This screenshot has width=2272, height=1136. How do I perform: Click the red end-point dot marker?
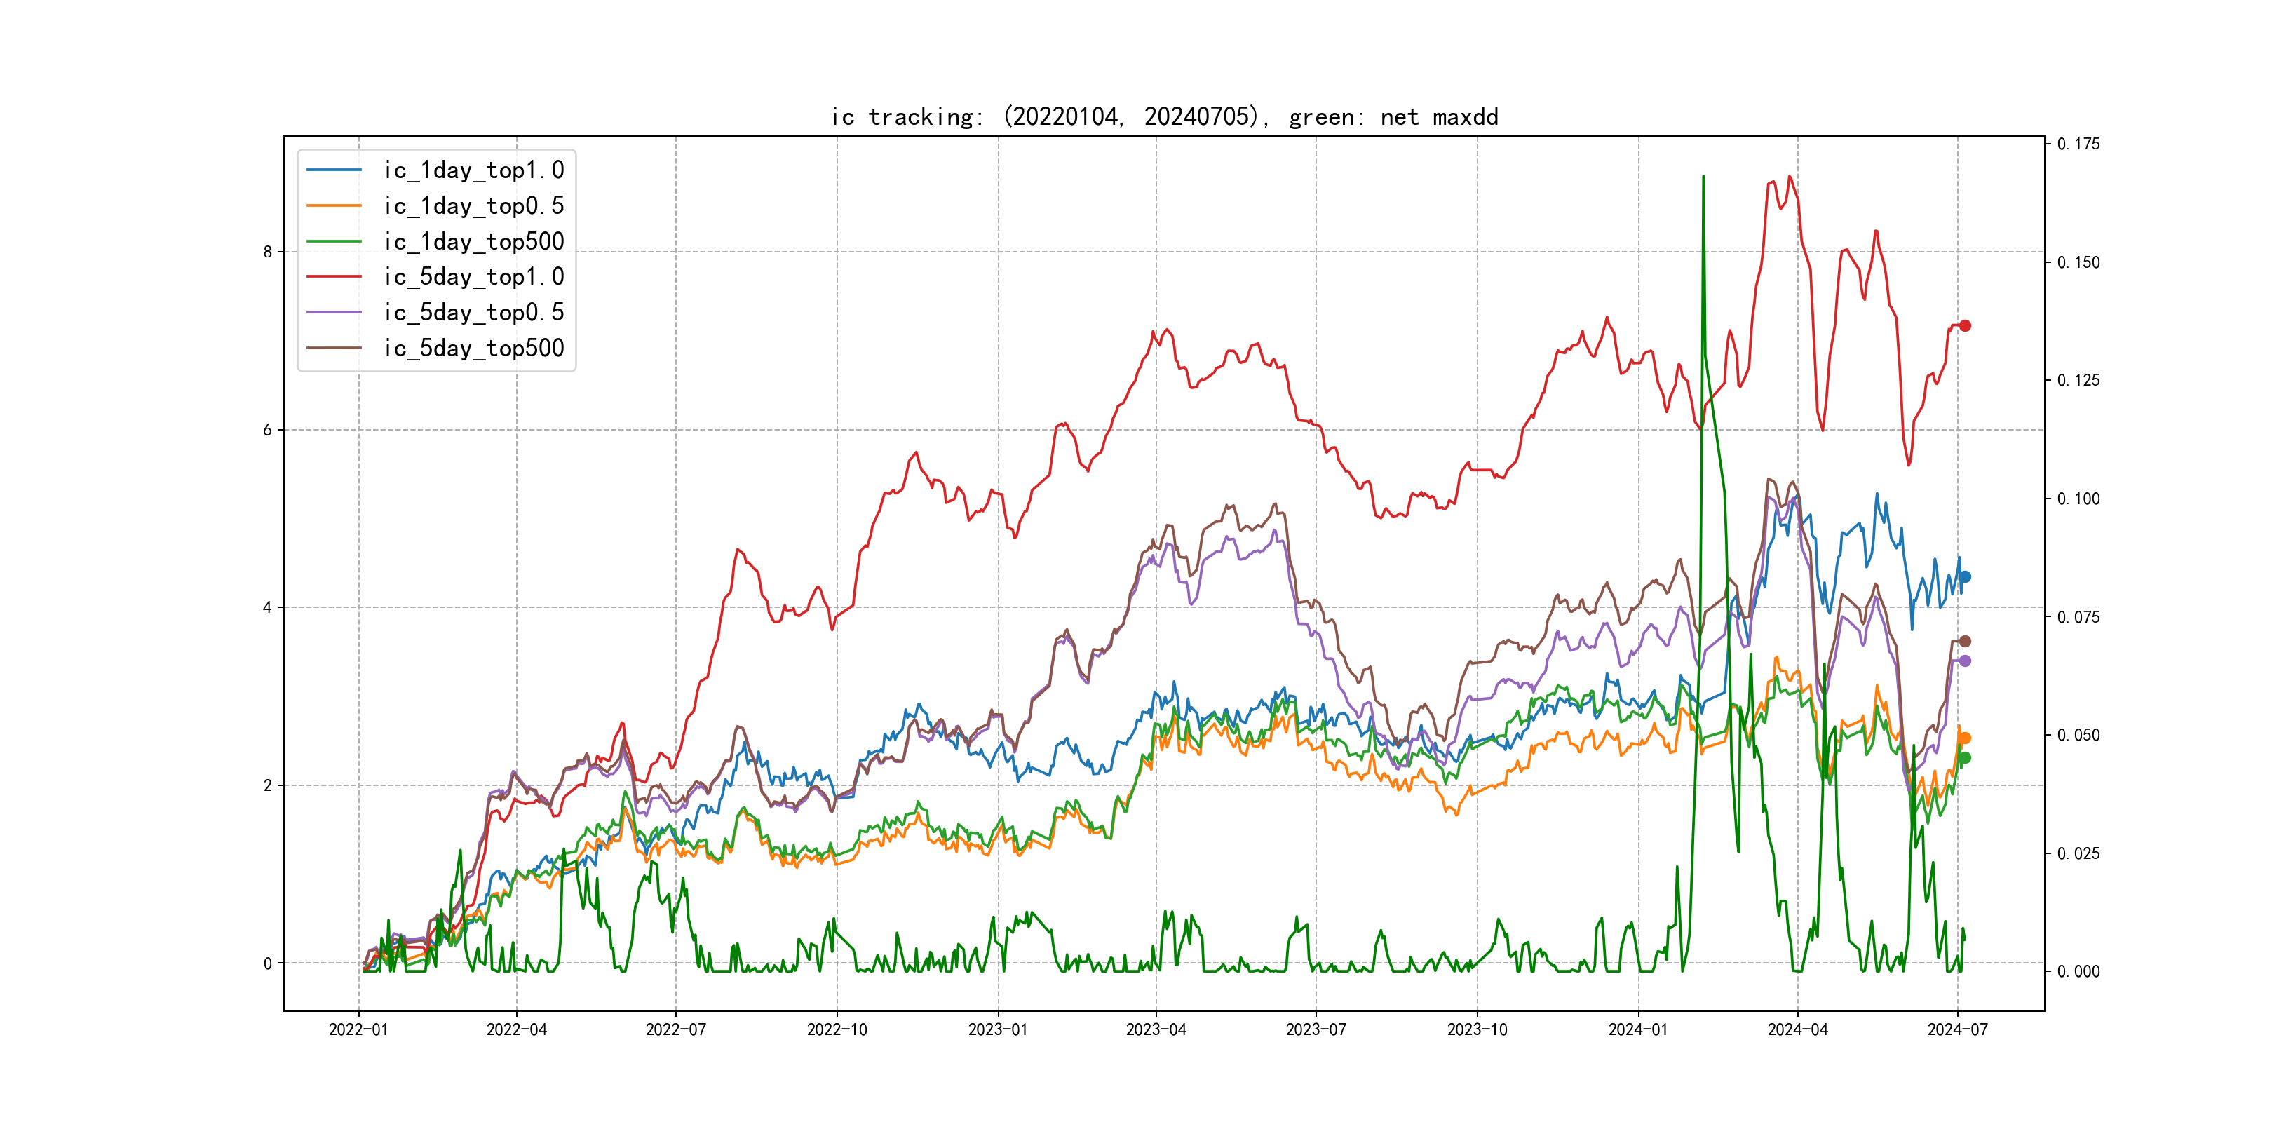(x=1965, y=326)
